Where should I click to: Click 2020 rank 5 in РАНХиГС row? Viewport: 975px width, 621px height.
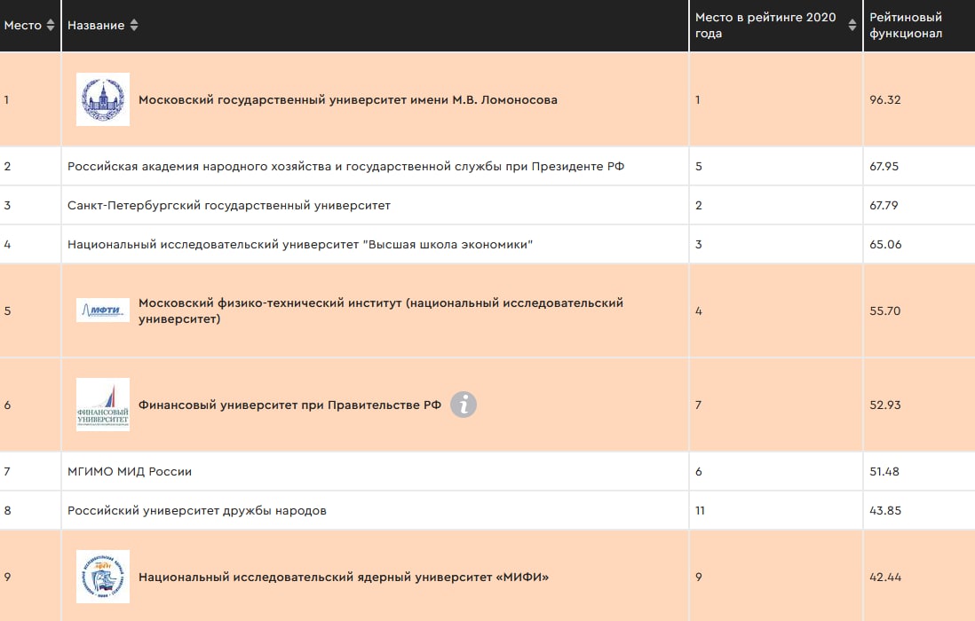(x=699, y=167)
